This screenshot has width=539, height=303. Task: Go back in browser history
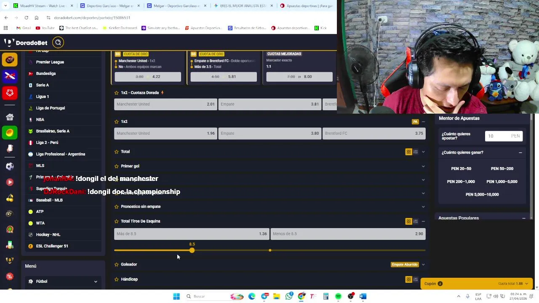(6, 18)
